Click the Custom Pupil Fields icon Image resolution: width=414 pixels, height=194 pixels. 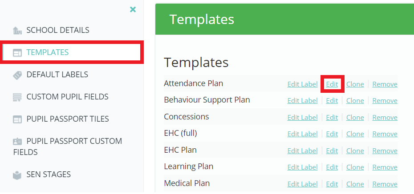click(17, 97)
